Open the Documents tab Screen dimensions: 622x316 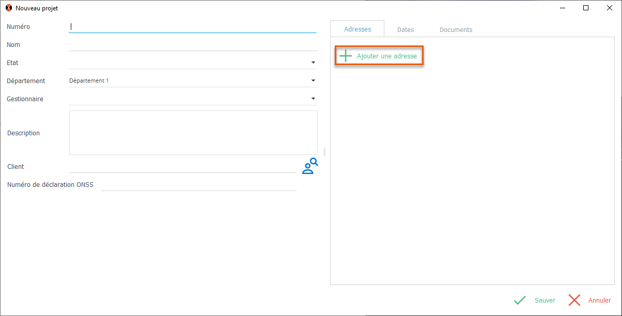[456, 30]
